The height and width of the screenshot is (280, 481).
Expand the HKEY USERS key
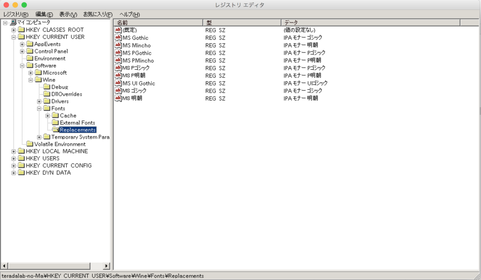click(x=14, y=159)
